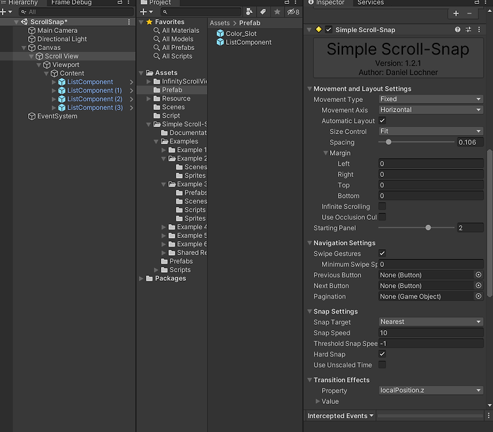Toggle Swipe Gestures checkbox
Image resolution: width=493 pixels, height=432 pixels.
383,253
